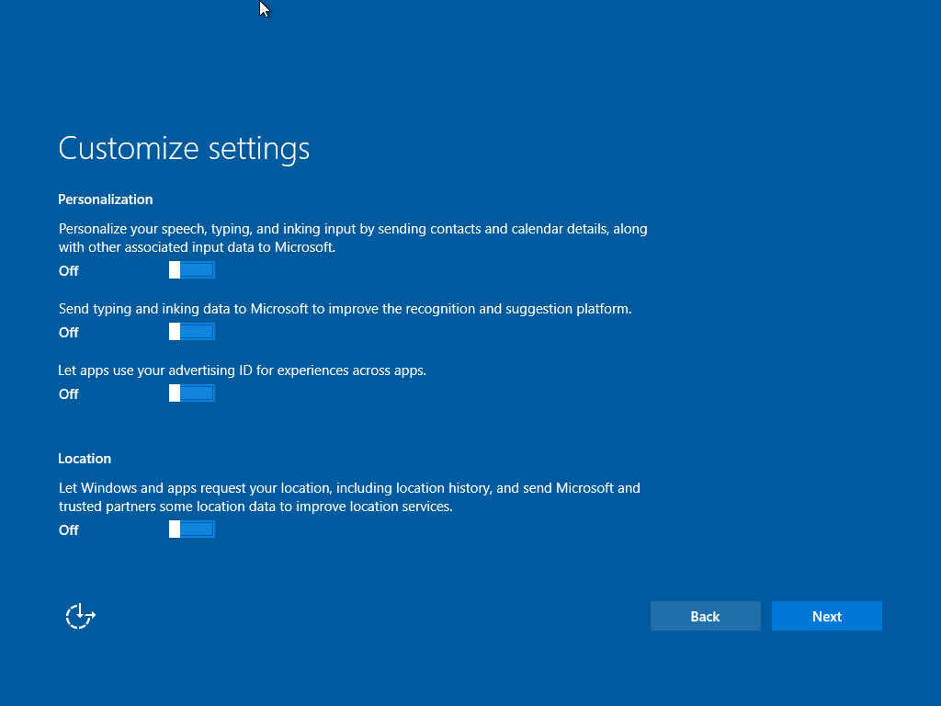
Task: Click the 'trusted partners some location data' line
Action: coord(255,507)
